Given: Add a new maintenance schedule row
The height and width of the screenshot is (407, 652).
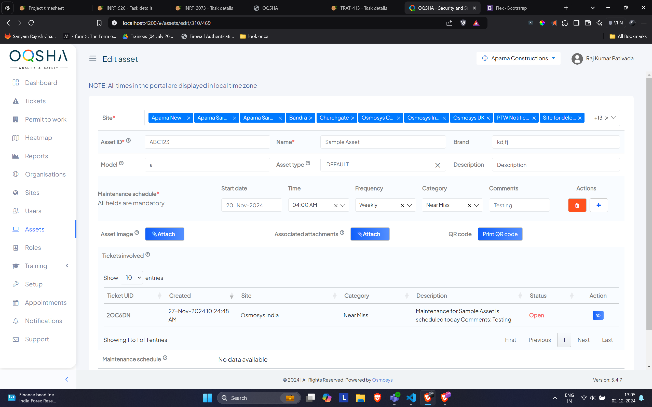Looking at the screenshot, I should coord(598,205).
